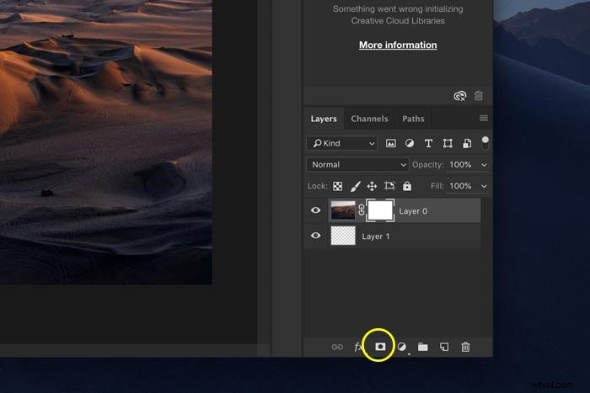The width and height of the screenshot is (590, 393).
Task: Create a new group folder
Action: point(423,347)
